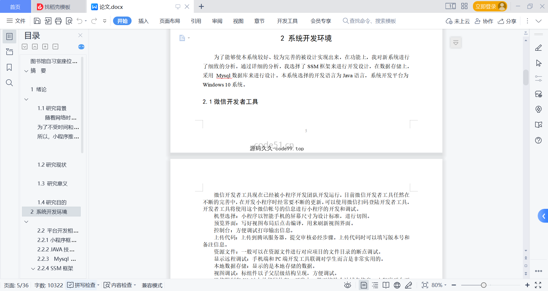This screenshot has height=291, width=548.
Task: Open the 引用 ribbon tab
Action: pyautogui.click(x=196, y=21)
